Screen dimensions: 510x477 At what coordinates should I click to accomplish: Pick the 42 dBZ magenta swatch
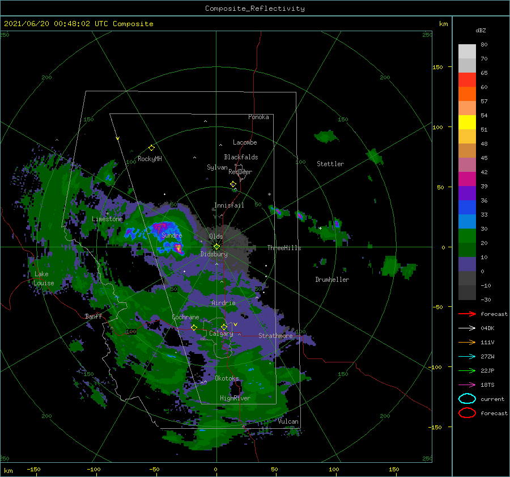467,179
